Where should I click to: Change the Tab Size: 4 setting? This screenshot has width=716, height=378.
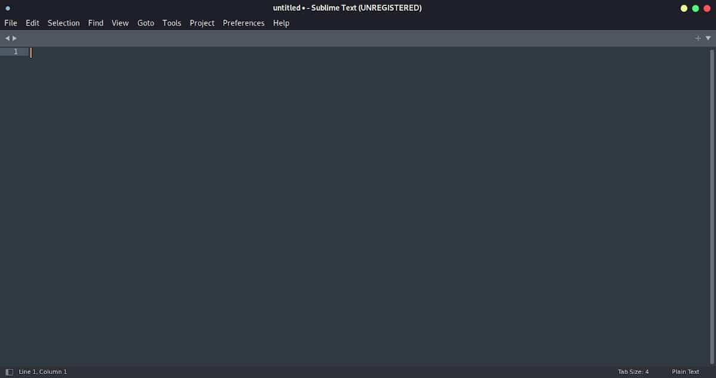(633, 372)
